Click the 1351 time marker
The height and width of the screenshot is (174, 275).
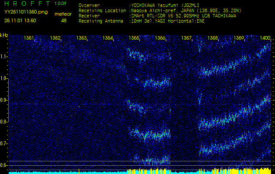29,38
